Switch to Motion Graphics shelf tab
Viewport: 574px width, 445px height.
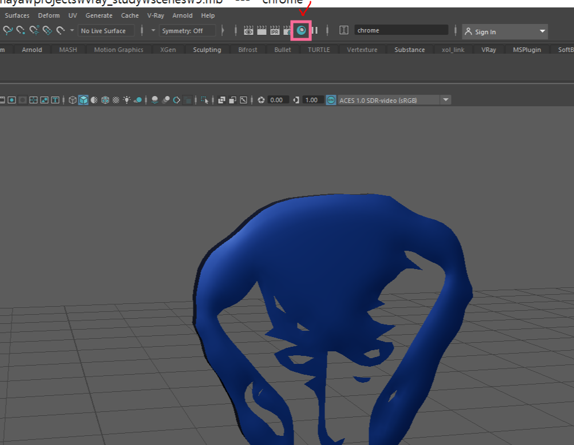click(x=118, y=50)
